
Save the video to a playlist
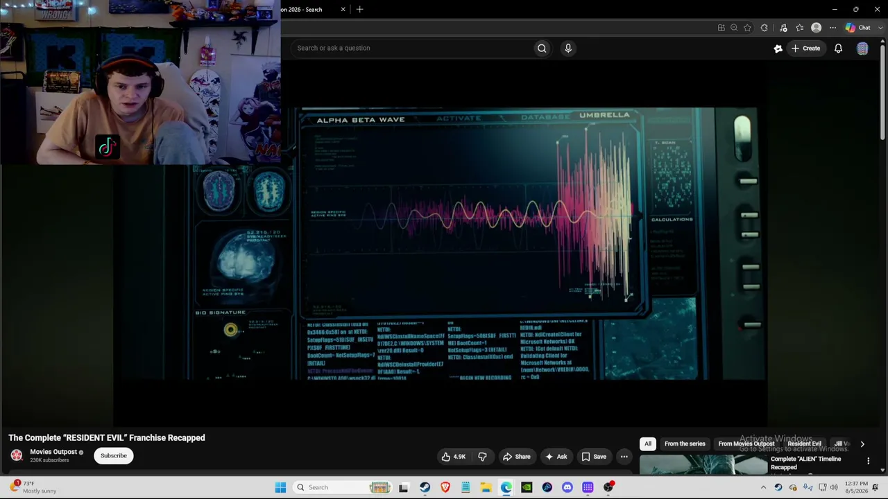pos(594,457)
